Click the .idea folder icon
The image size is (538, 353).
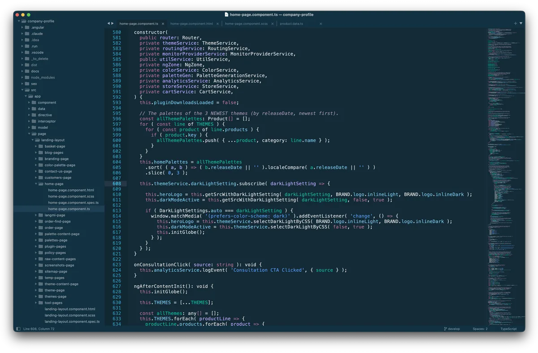pyautogui.click(x=27, y=40)
